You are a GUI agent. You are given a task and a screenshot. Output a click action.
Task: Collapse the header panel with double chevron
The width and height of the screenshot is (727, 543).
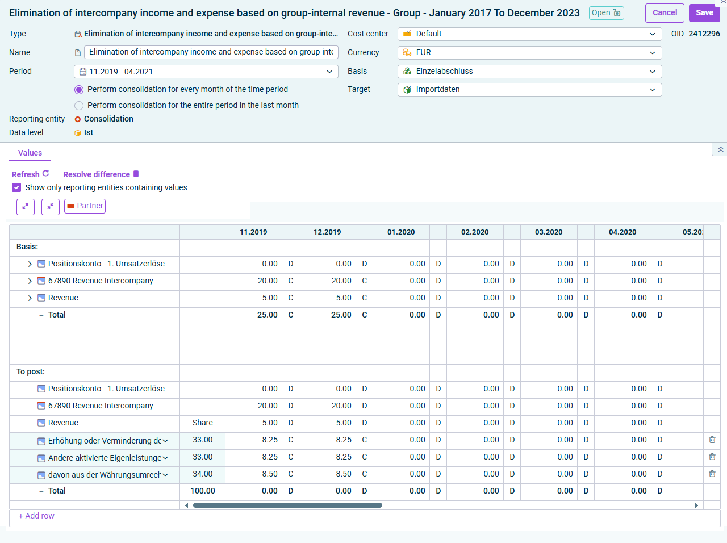click(720, 149)
